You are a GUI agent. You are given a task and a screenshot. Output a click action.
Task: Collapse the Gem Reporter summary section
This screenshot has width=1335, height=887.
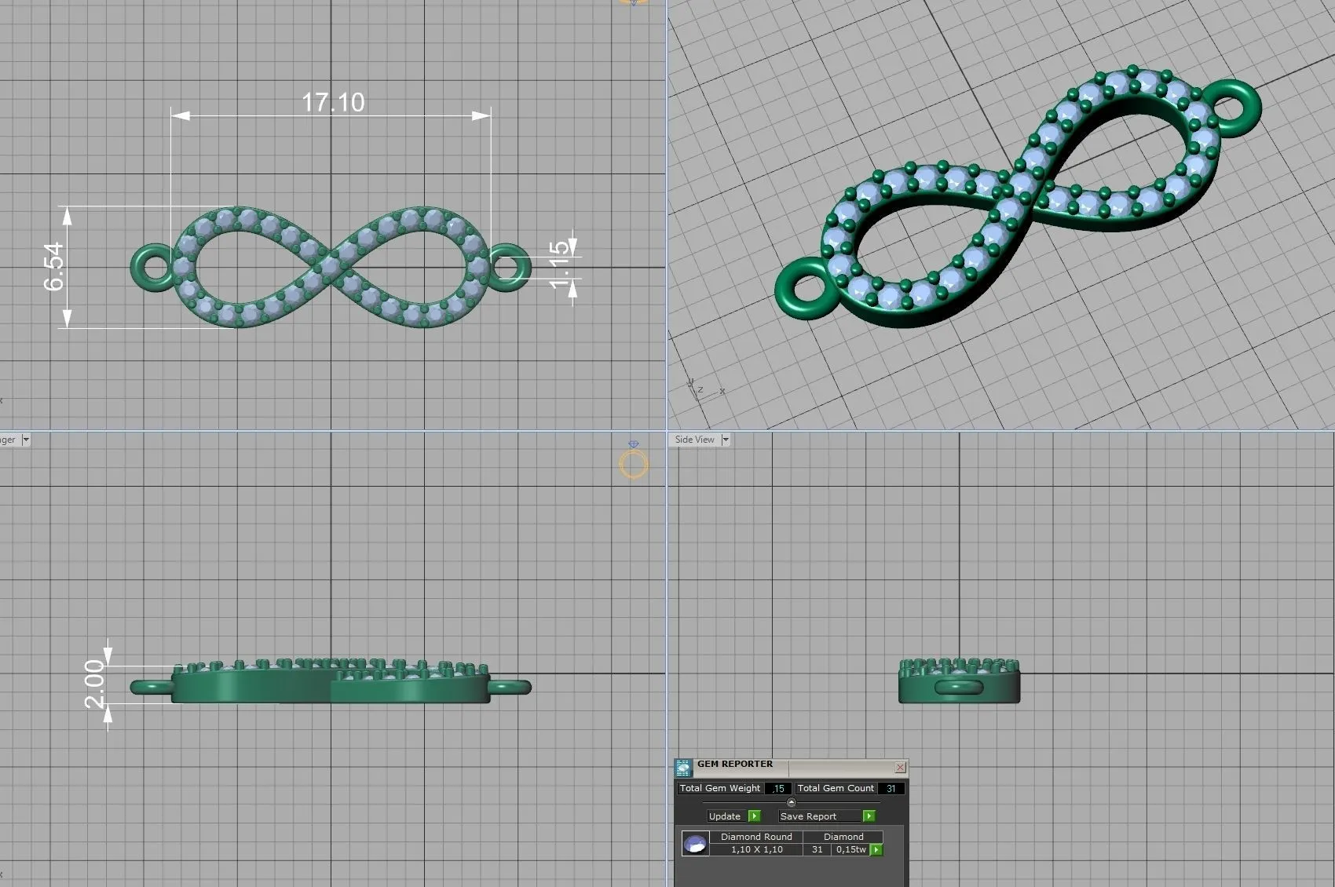tap(791, 802)
